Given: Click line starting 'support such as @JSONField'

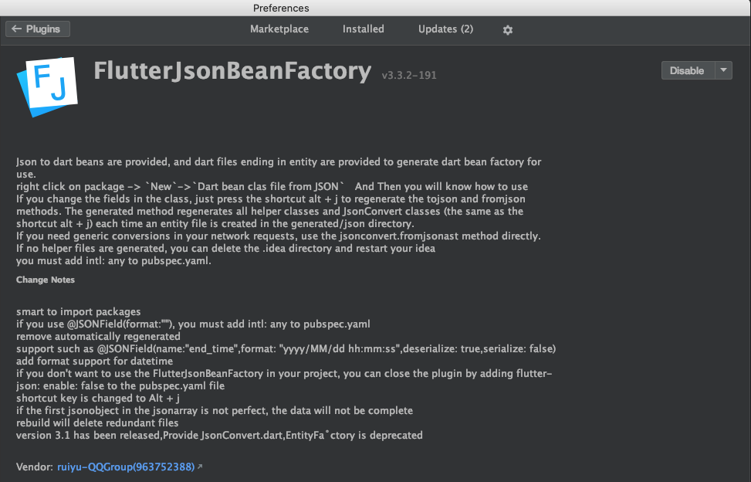Looking at the screenshot, I should click(286, 349).
